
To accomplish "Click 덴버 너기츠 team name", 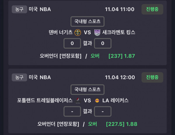I will [x=61, y=32].
